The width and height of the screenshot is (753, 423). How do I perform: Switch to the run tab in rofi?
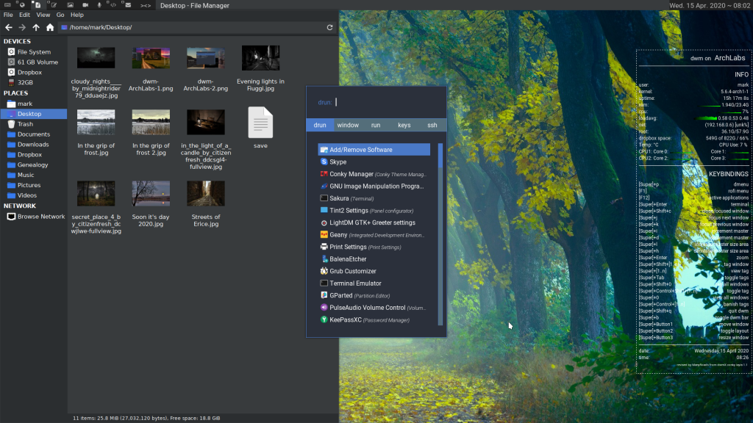point(376,125)
